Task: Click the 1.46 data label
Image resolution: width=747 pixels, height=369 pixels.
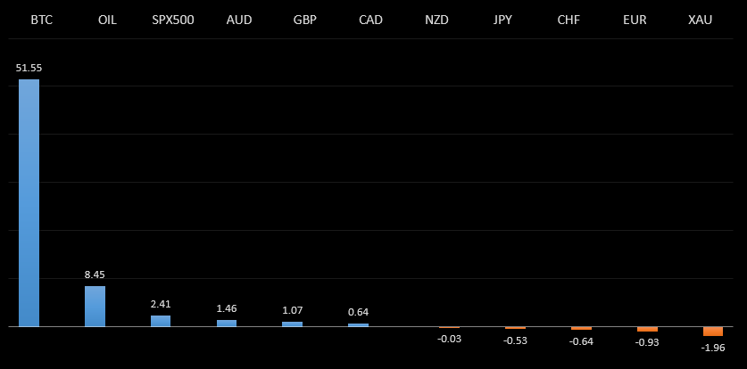Action: (x=227, y=308)
